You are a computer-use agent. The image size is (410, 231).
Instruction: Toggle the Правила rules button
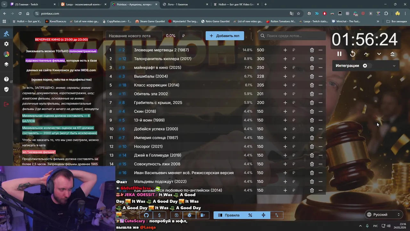coord(229,215)
